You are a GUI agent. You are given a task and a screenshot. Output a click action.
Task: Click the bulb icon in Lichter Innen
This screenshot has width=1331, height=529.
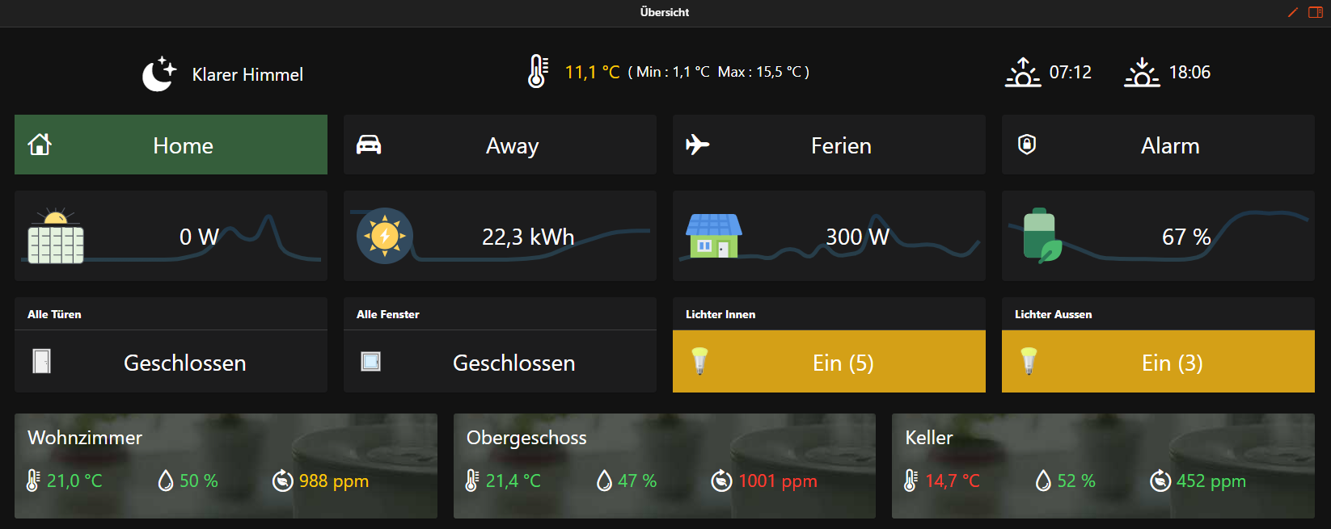[699, 361]
